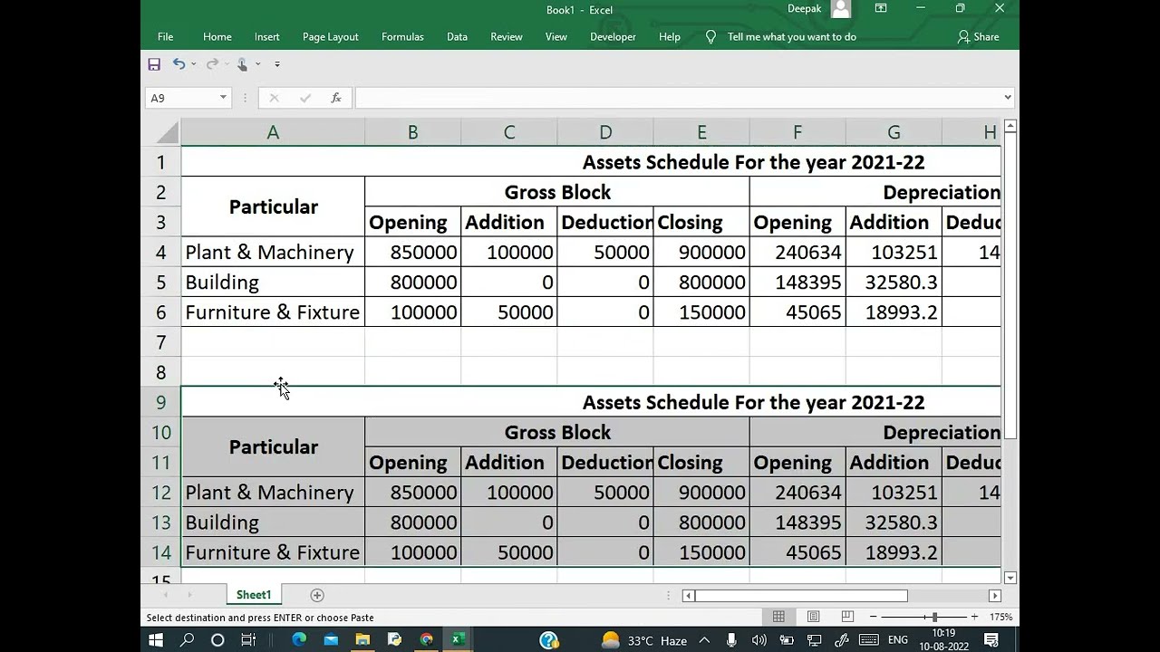Select the 900000 Closing cell in row 4
Viewport: 1160px width, 652px height.
point(701,253)
